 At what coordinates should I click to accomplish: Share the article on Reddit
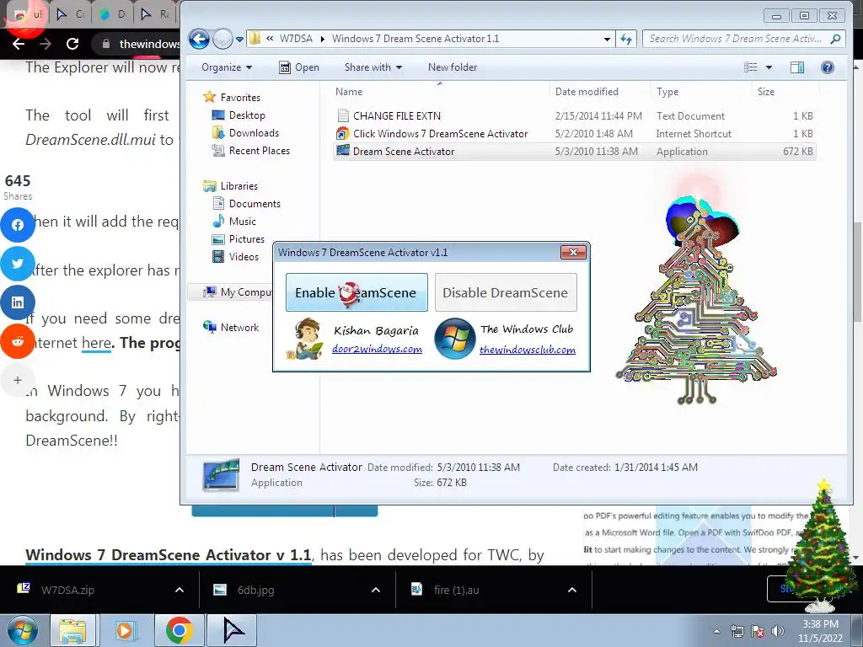[18, 342]
